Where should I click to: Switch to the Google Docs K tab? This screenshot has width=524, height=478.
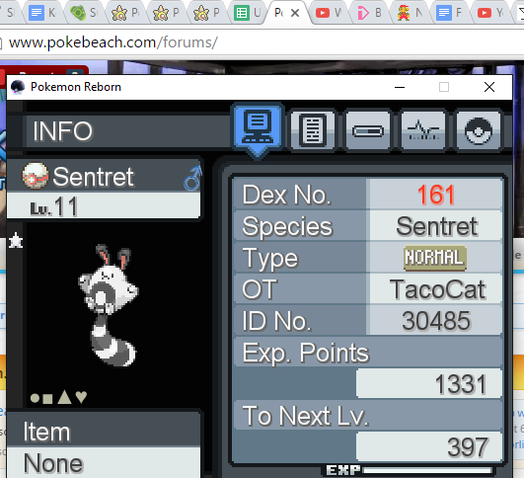(42, 13)
